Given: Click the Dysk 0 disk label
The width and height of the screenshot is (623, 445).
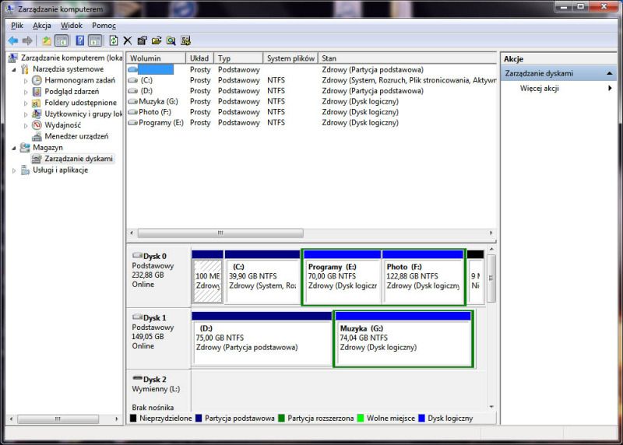Looking at the screenshot, I should click(x=158, y=276).
